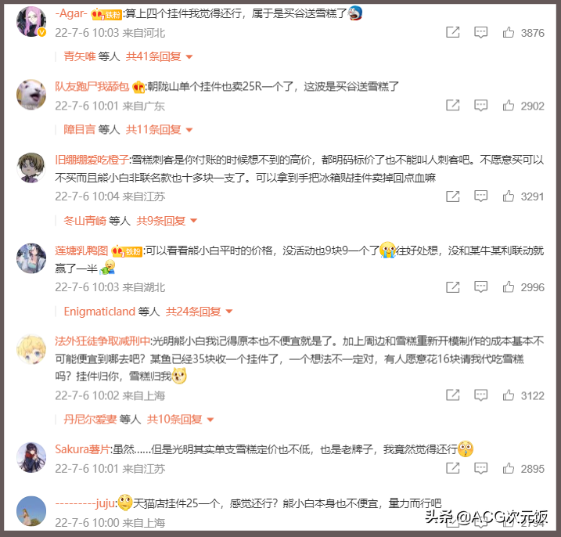The height and width of the screenshot is (537, 561).
Task: Click share icon on -Agar- comment
Action: pos(452,32)
